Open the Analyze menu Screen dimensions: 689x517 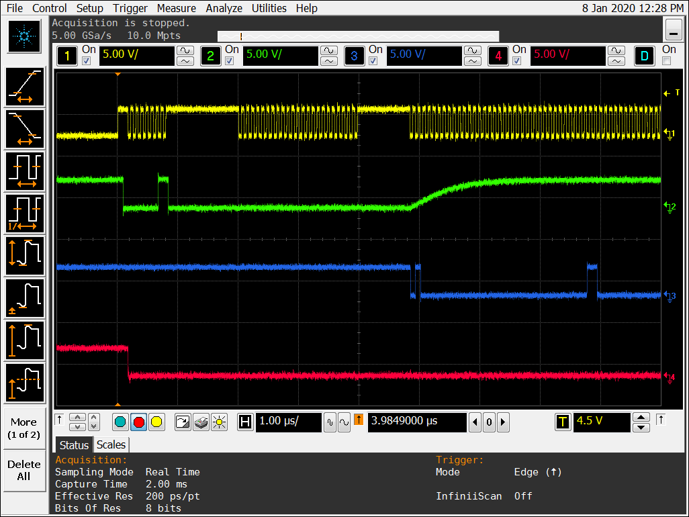click(224, 8)
